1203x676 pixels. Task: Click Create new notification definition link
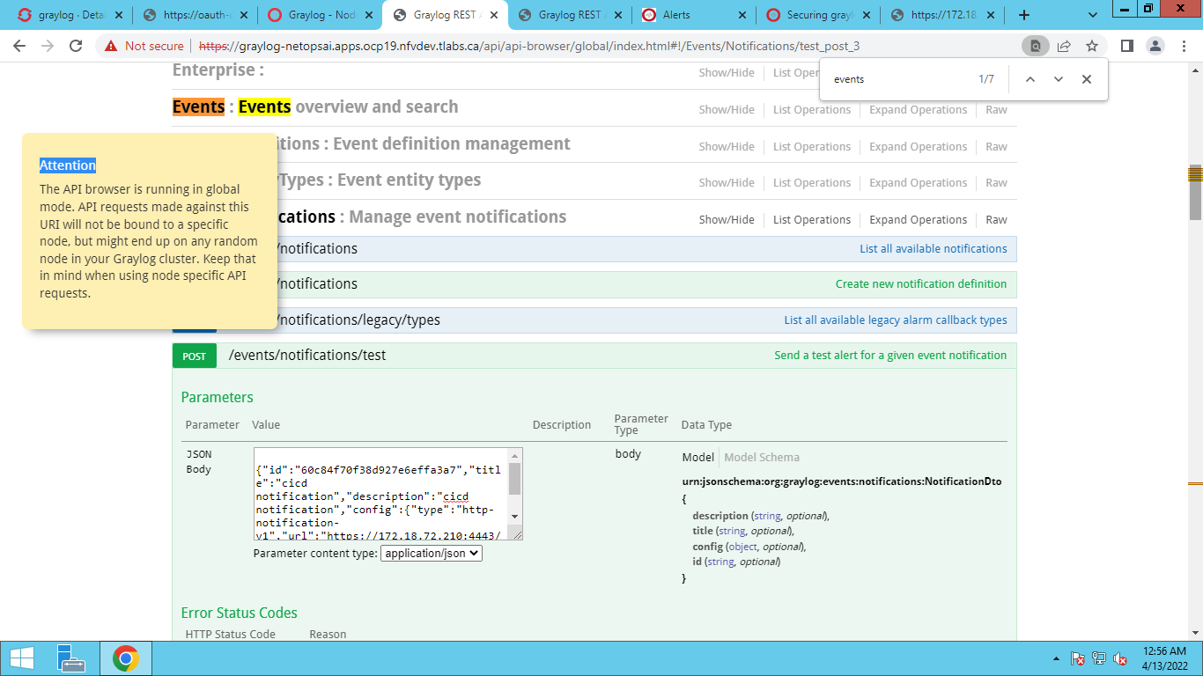pyautogui.click(x=920, y=284)
